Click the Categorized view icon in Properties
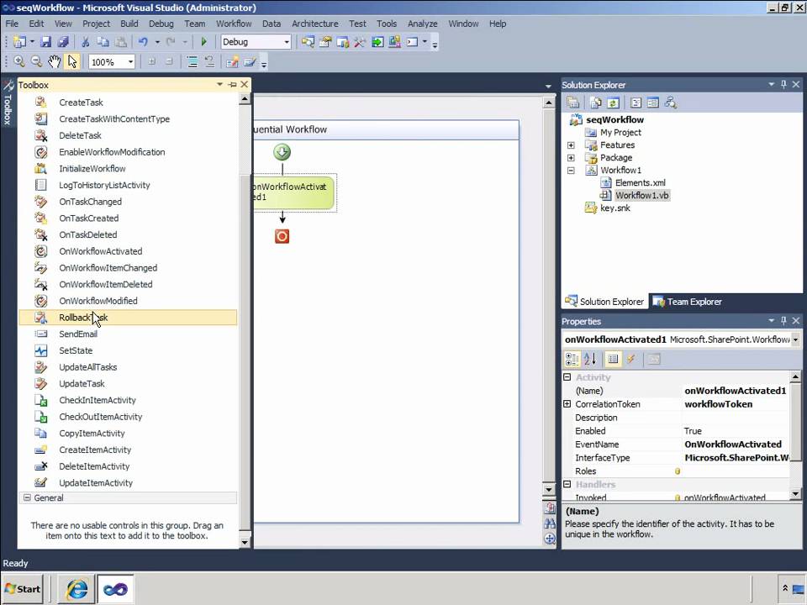The height and width of the screenshot is (605, 807). pos(572,359)
